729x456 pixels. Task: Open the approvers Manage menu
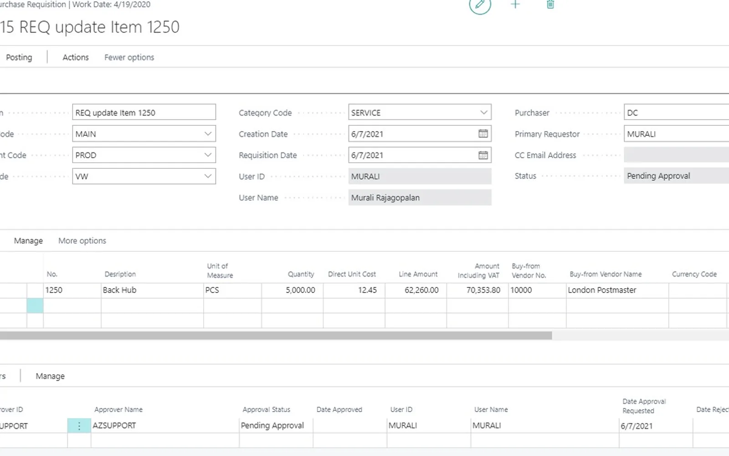(50, 376)
